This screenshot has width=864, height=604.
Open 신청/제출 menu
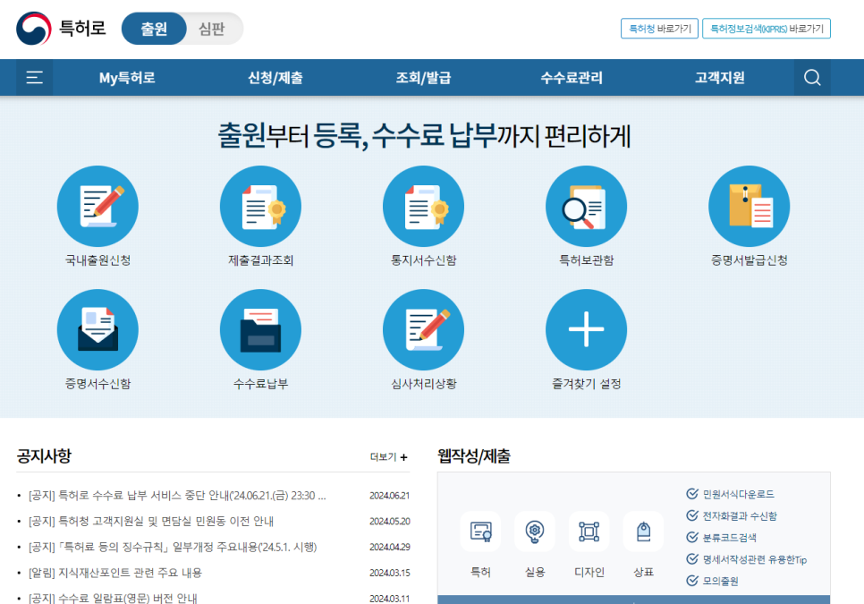point(275,78)
